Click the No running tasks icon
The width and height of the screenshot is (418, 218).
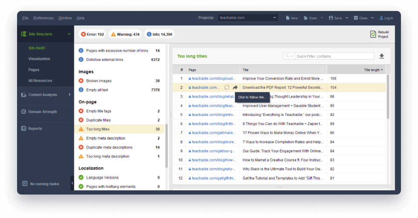[25, 183]
